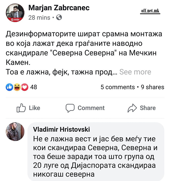170x181 pixels.
Task: Click the Marjan Zabrcanec author name
Action: point(59,8)
